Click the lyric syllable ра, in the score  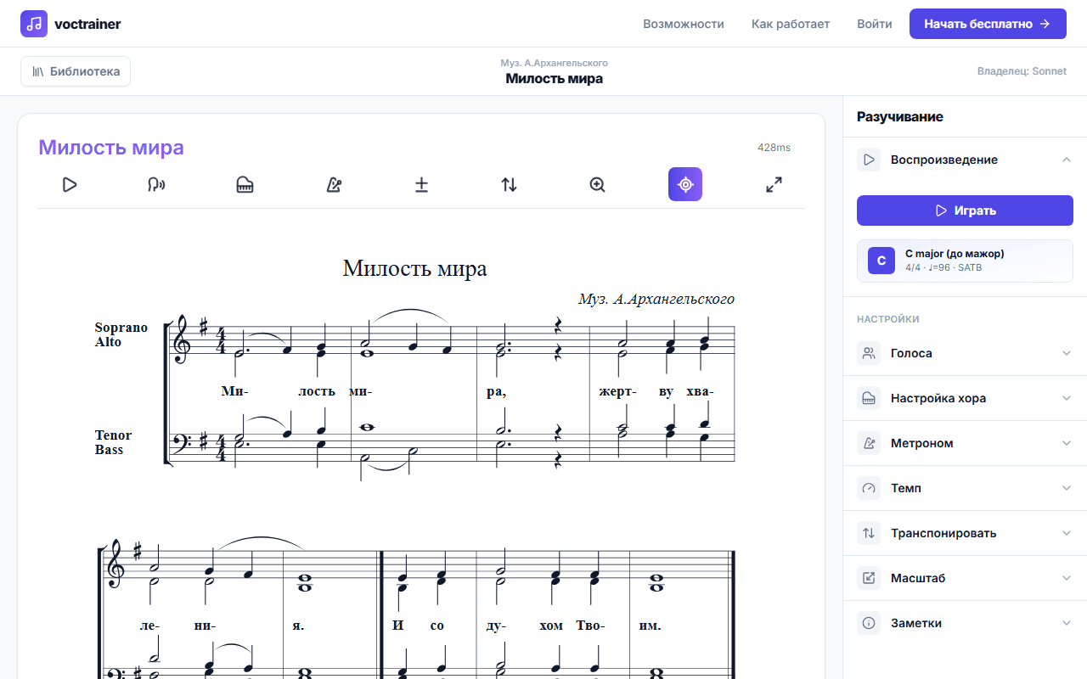497,391
